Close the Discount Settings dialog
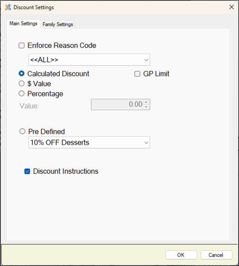 click(232, 7)
